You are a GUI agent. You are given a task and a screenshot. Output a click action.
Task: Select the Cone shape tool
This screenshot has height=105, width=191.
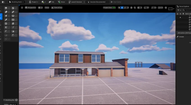7,16
